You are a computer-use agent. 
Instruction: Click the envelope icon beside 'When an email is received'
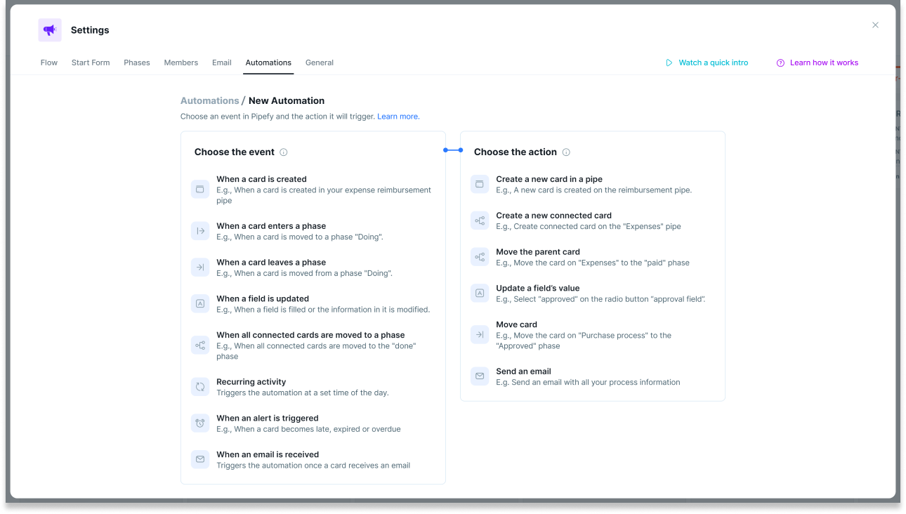(x=200, y=459)
